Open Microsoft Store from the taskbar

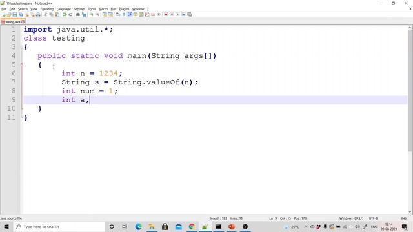[165, 226]
